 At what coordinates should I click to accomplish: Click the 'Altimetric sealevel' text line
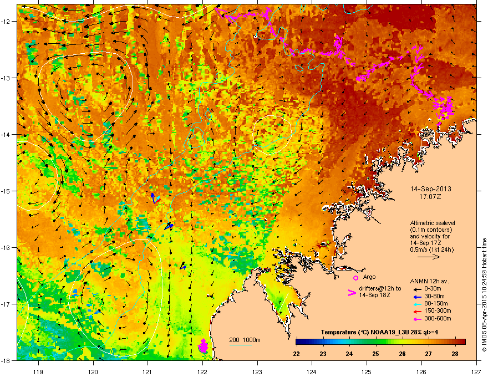coord(433,223)
